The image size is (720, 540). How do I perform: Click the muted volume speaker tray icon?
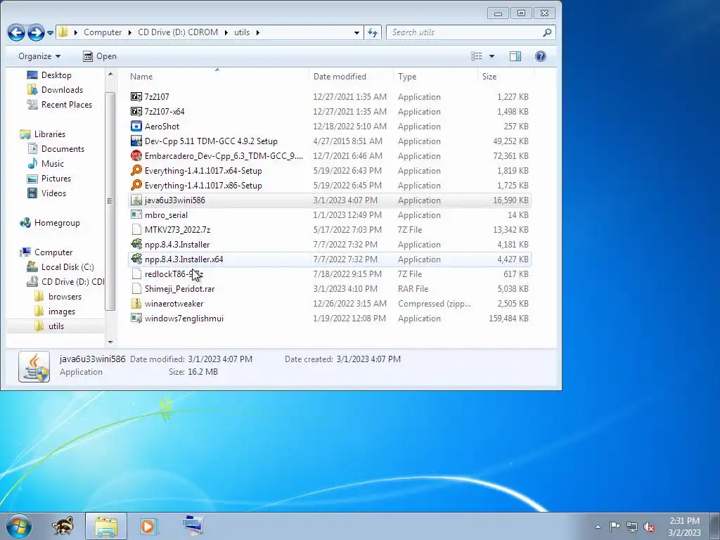649,527
